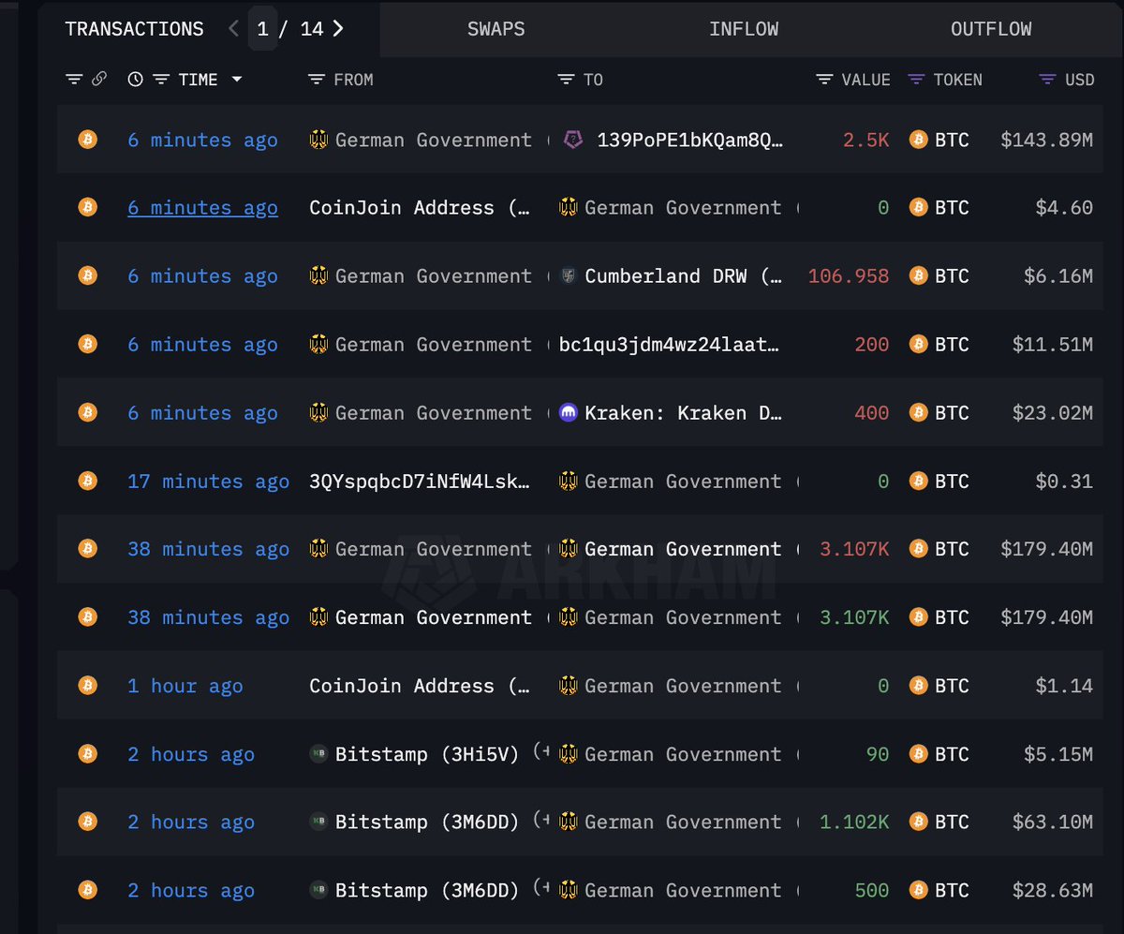Open the VALUE column filter

(x=824, y=80)
